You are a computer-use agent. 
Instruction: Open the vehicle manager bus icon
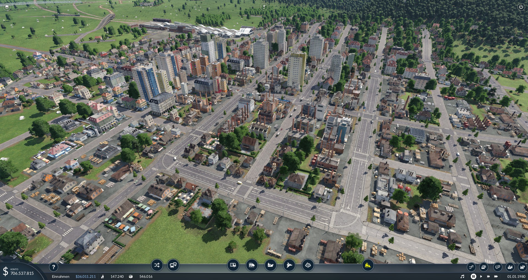click(173, 265)
